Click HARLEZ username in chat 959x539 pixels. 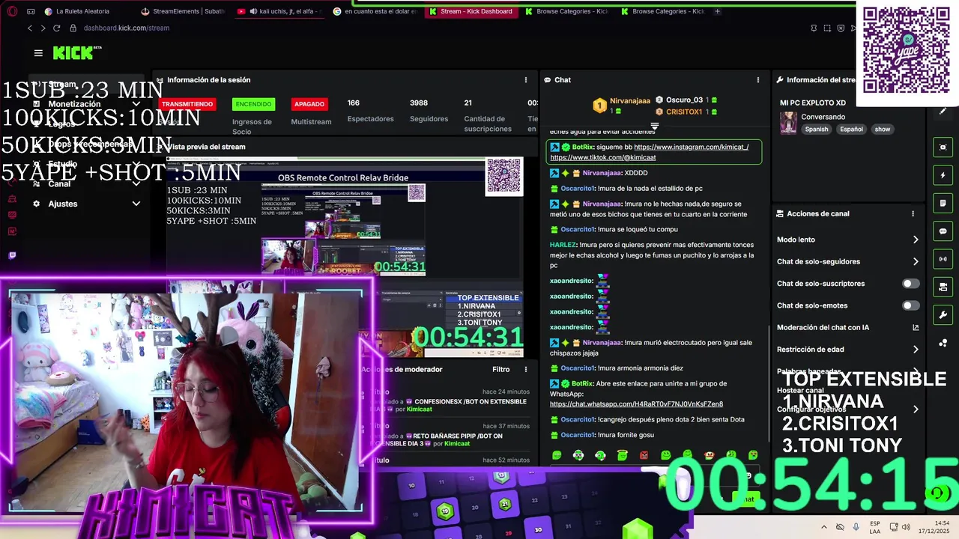(x=563, y=245)
